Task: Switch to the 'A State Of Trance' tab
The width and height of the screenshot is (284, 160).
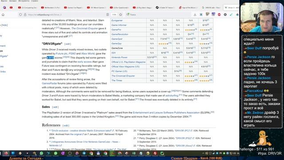Action: click(x=165, y=8)
